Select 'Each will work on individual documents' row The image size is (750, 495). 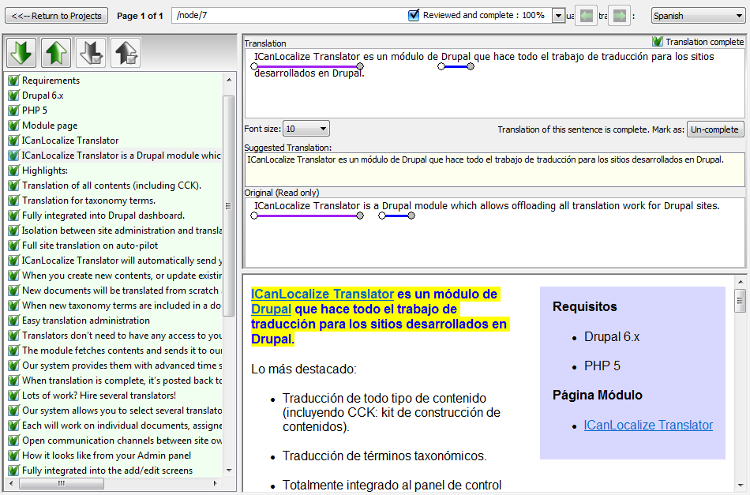[122, 426]
